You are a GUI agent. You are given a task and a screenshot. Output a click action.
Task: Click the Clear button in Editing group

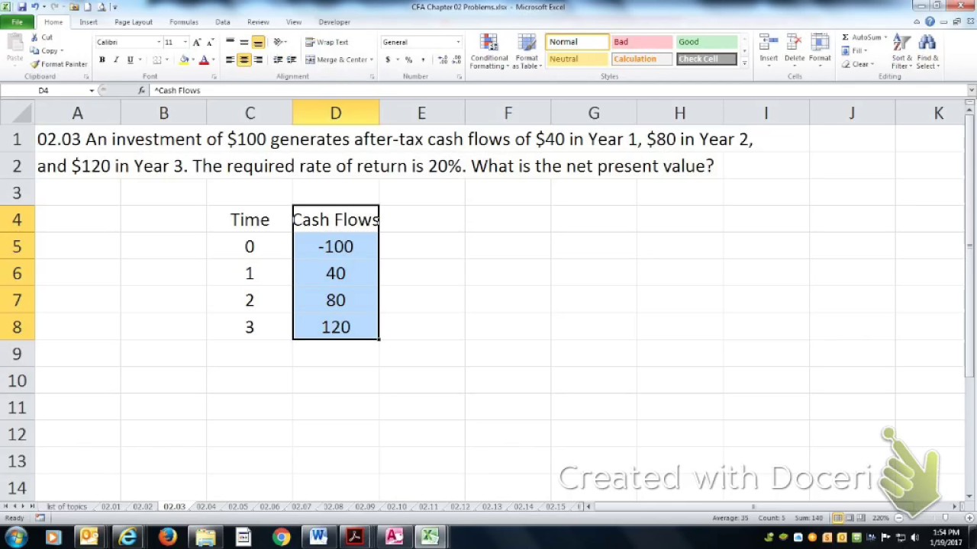(x=856, y=64)
